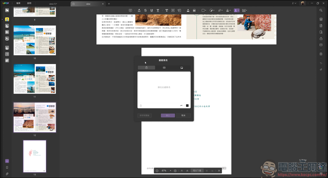Select the Underline tool
Screen dimensions: 328x178
tap(152, 10)
